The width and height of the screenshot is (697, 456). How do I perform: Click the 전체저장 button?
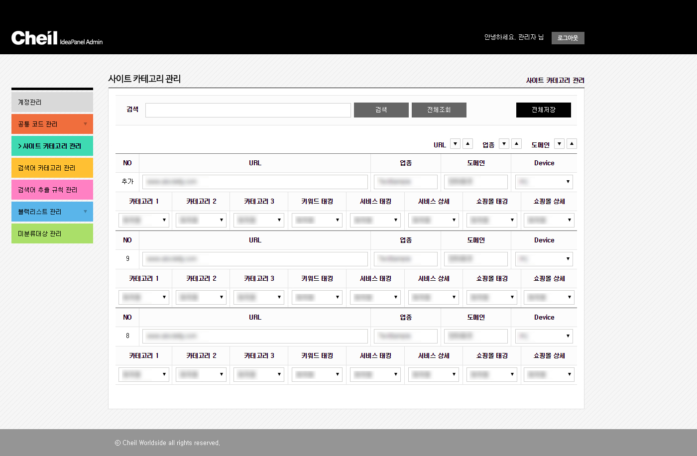pyautogui.click(x=543, y=110)
